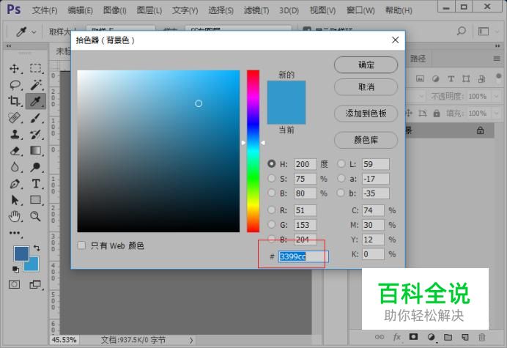The width and height of the screenshot is (507, 348).
Task: Add layer mask icon
Action: (413, 337)
